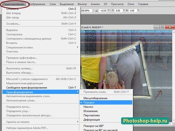Select Масштабирование transform option
The height and width of the screenshot is (131, 175).
point(106,98)
